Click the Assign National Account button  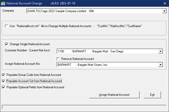[114, 95]
